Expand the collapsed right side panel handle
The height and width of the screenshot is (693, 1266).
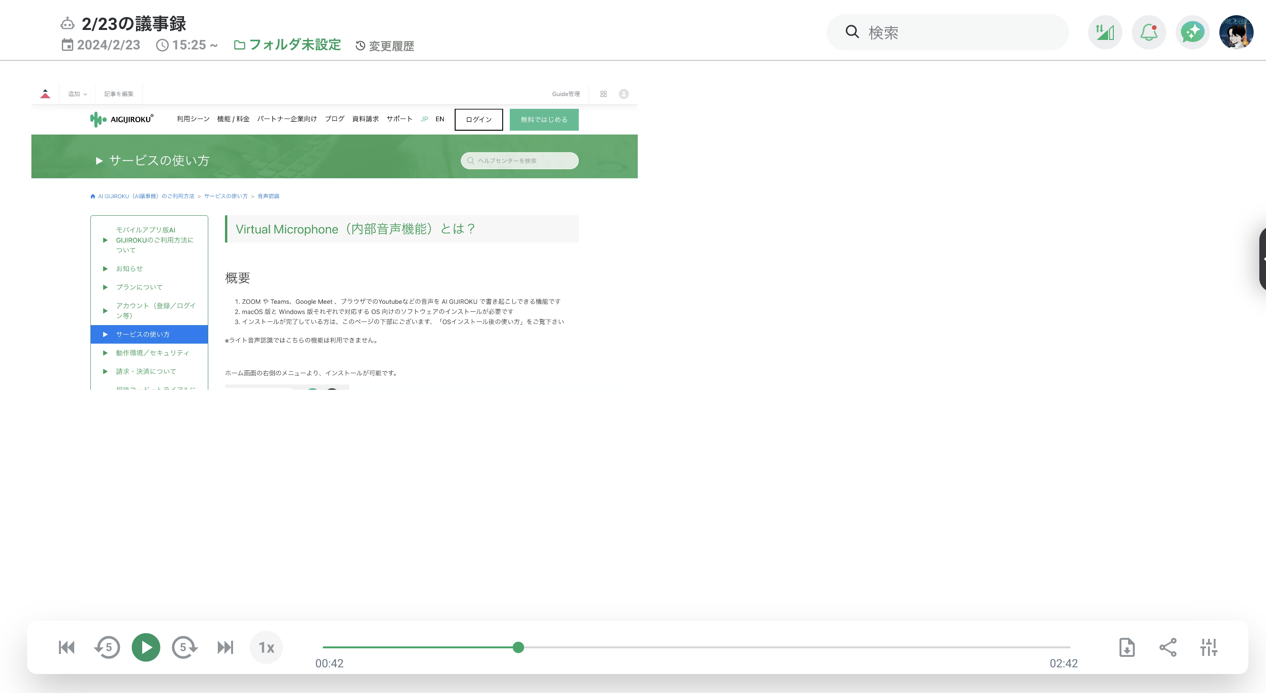(x=1262, y=259)
